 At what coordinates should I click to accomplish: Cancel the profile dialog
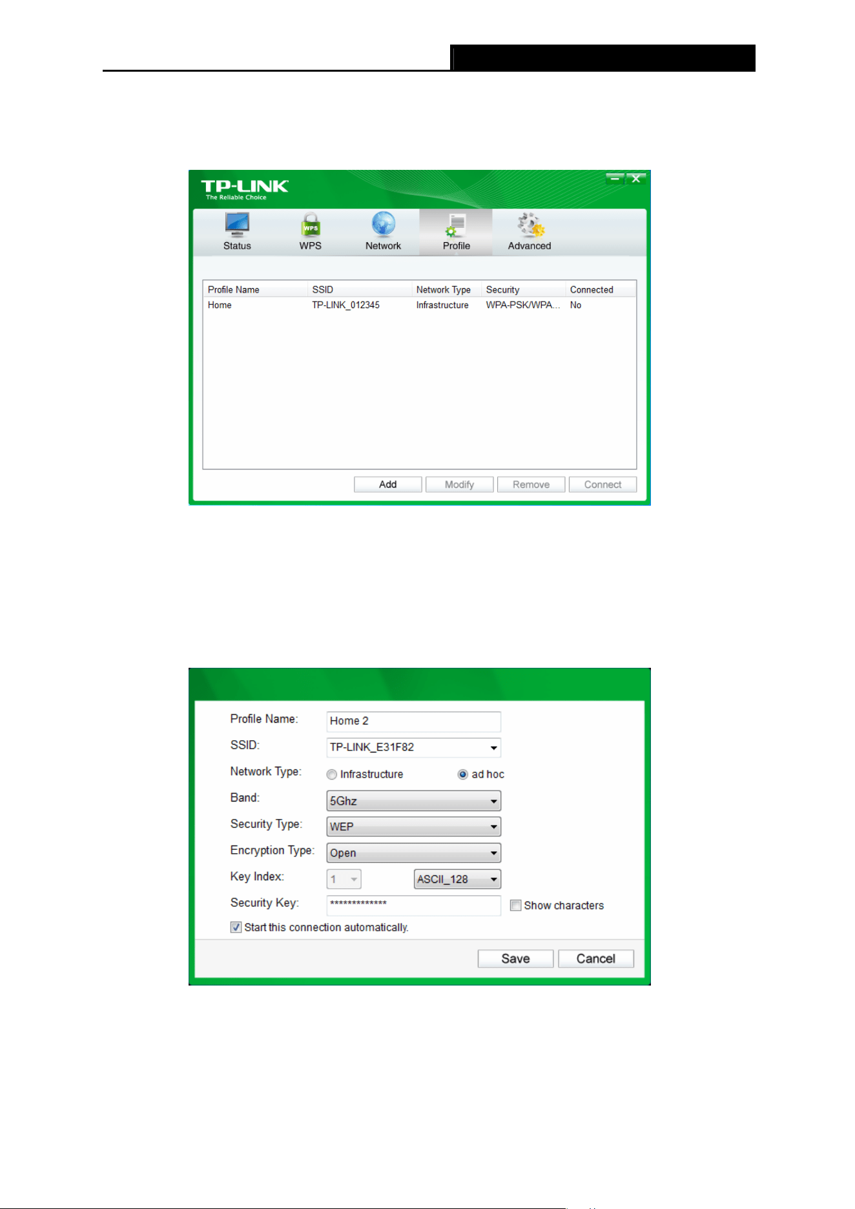[596, 958]
